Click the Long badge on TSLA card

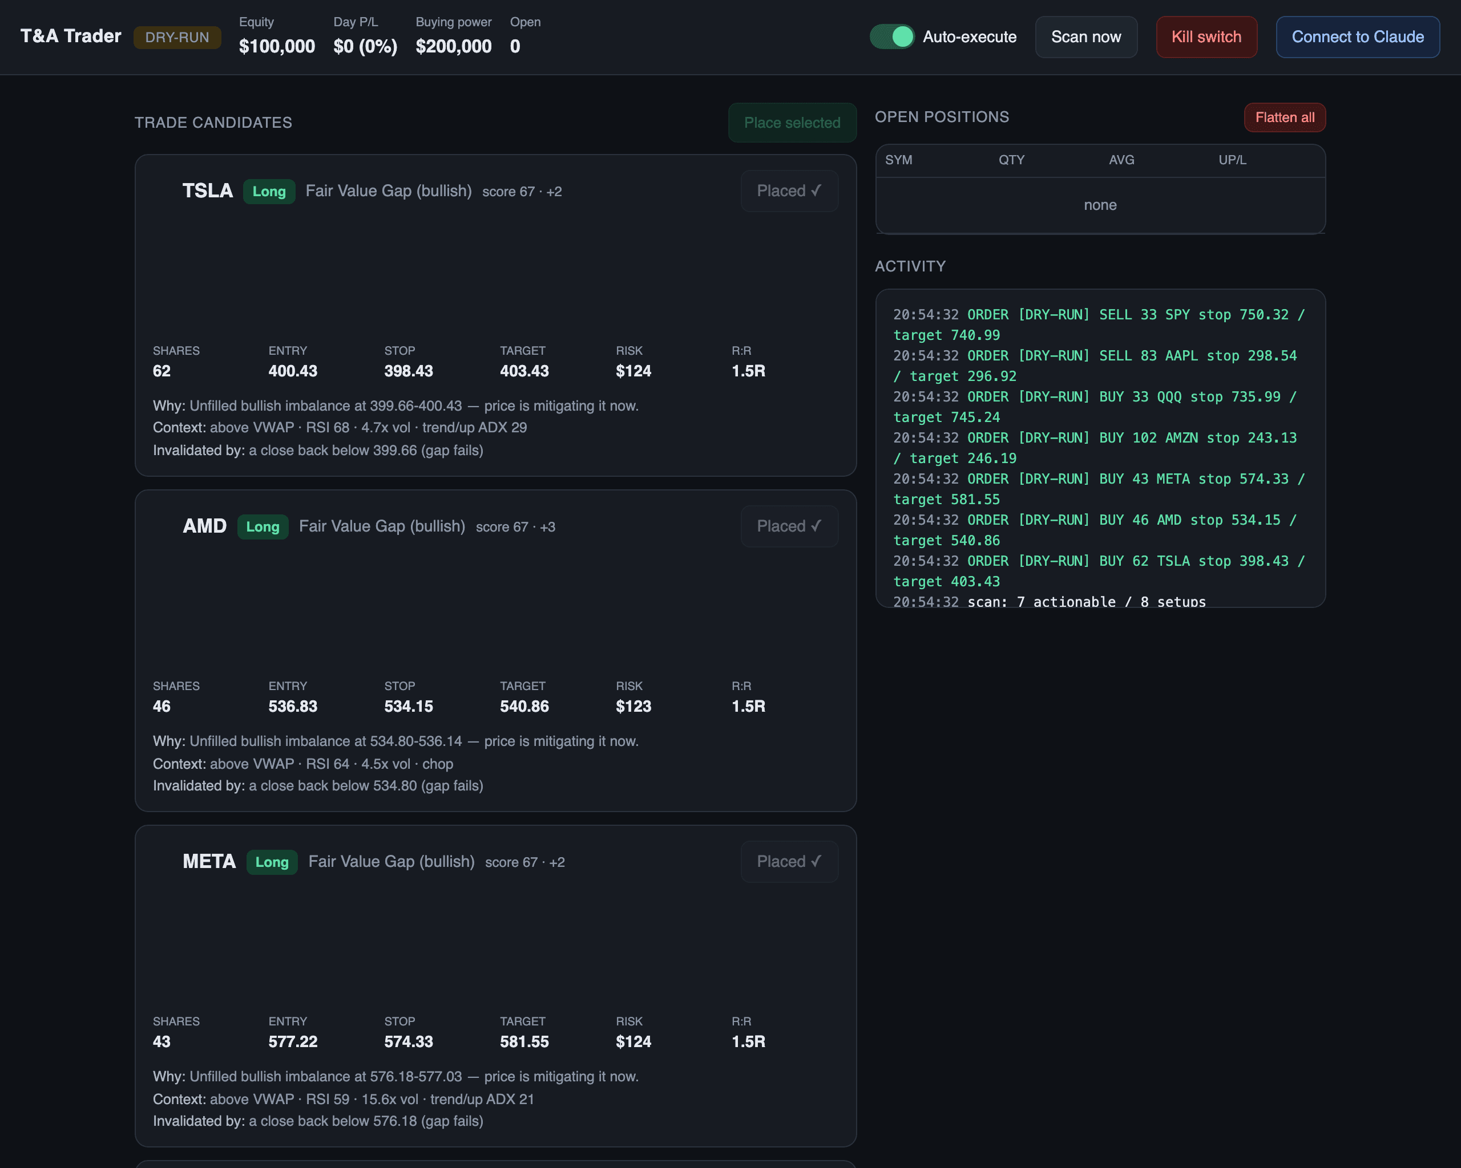point(269,192)
